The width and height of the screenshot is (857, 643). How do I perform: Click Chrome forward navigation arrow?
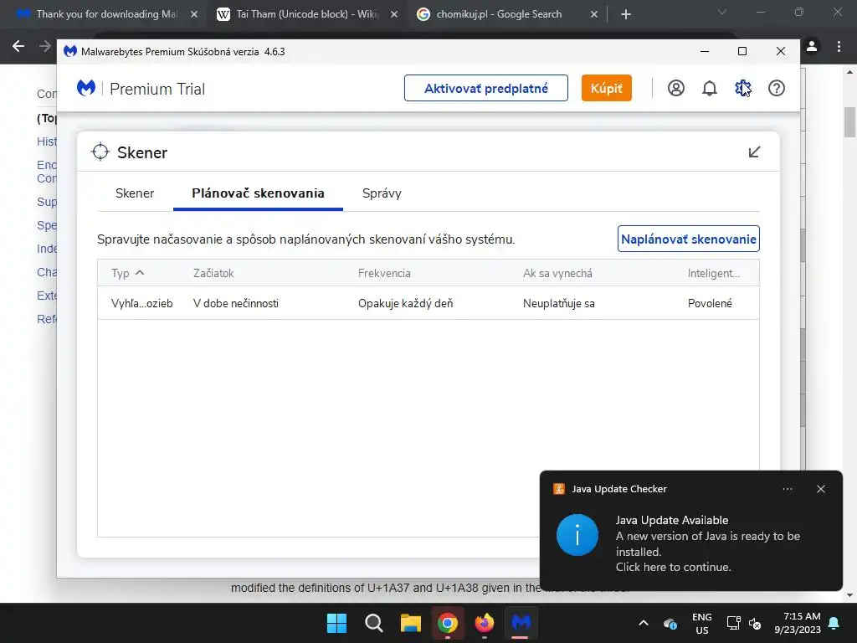click(x=45, y=47)
